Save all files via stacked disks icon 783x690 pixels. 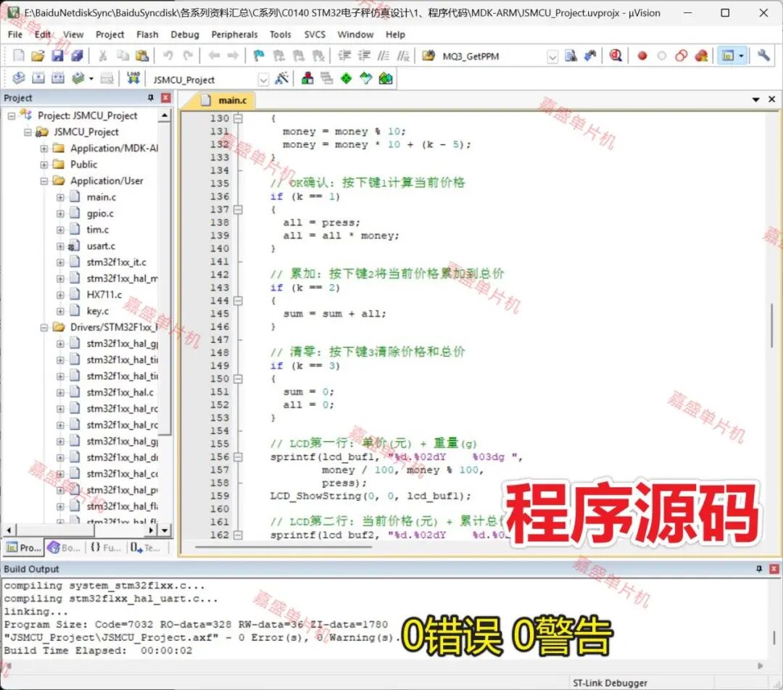[x=77, y=55]
